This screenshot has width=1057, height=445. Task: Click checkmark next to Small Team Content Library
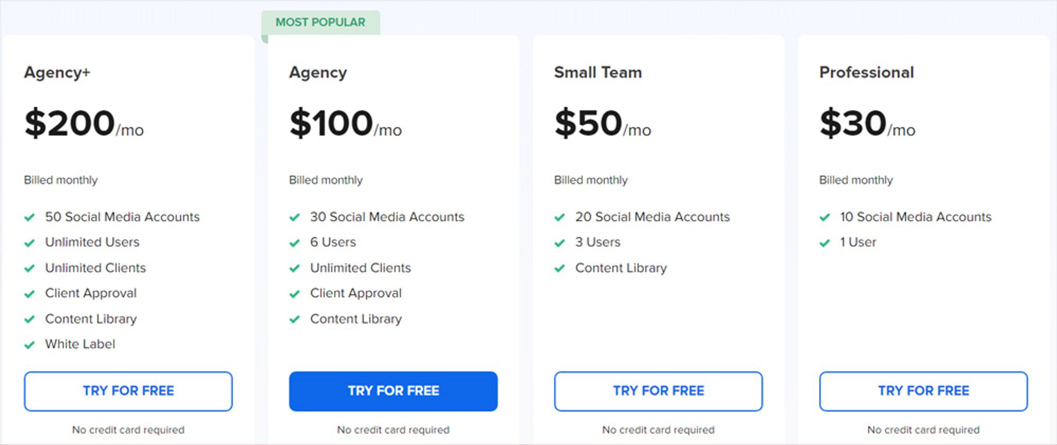560,268
